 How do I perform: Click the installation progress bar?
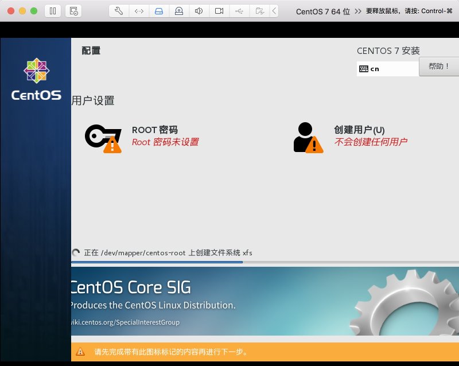(x=265, y=262)
